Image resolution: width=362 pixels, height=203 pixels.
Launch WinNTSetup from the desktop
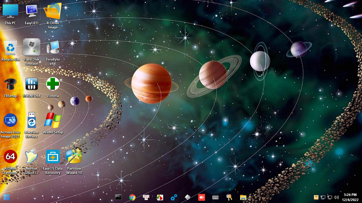(53, 123)
